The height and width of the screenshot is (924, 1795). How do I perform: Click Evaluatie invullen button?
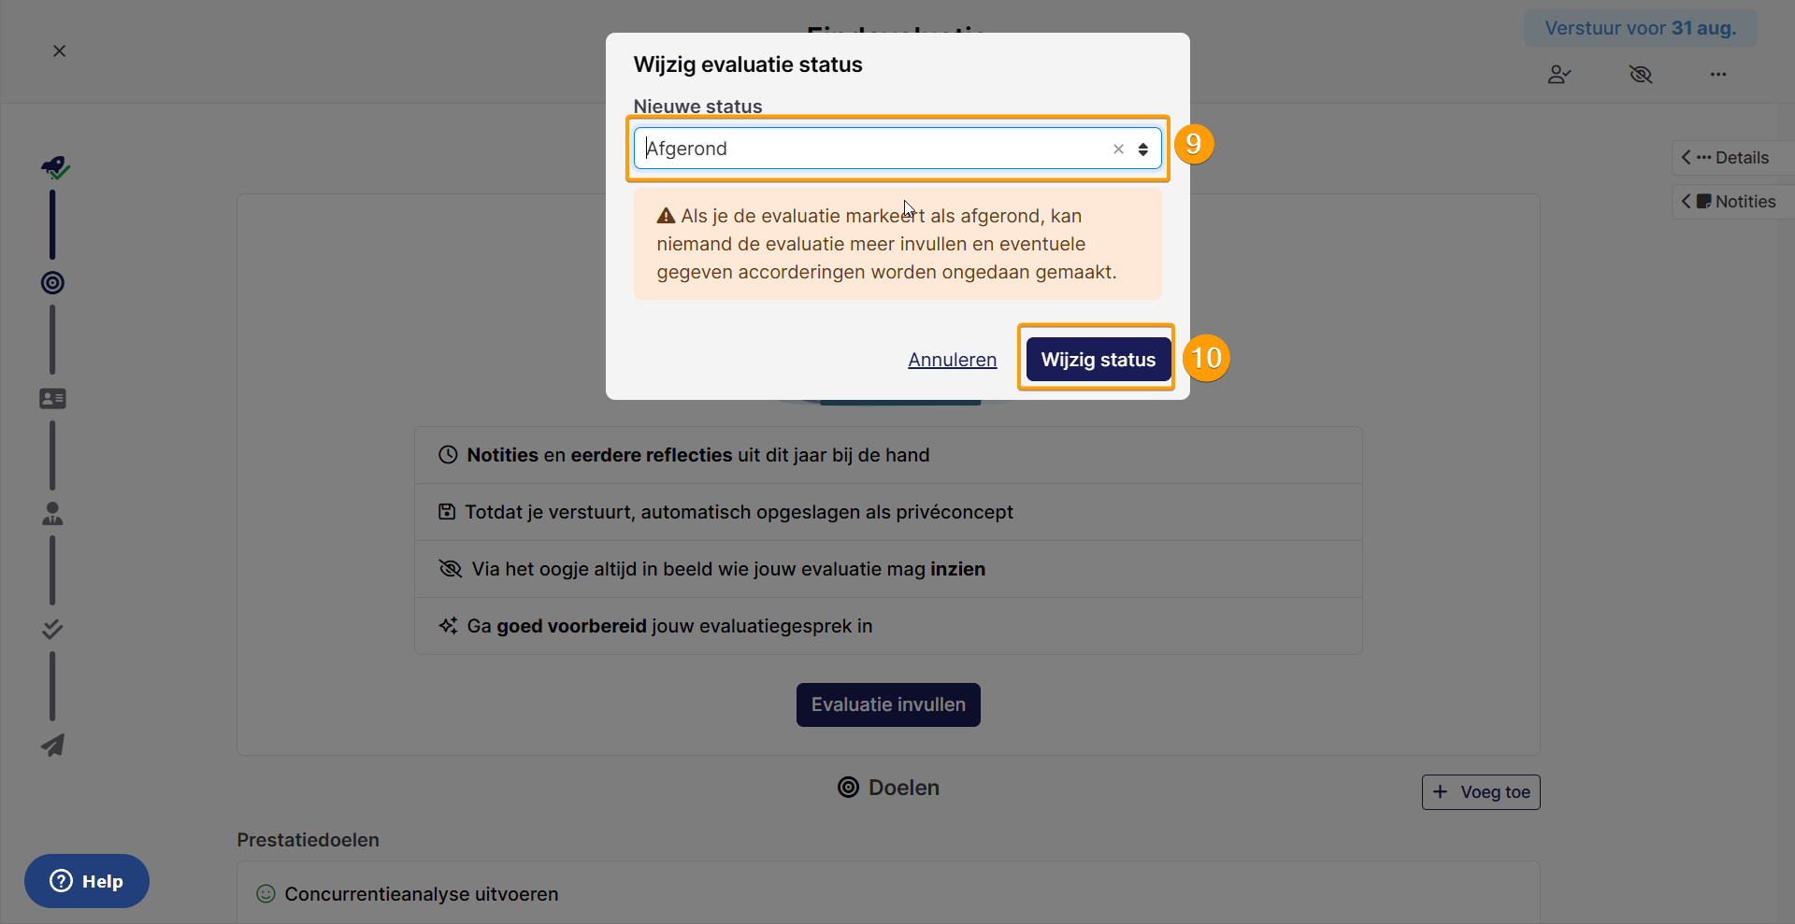[888, 704]
